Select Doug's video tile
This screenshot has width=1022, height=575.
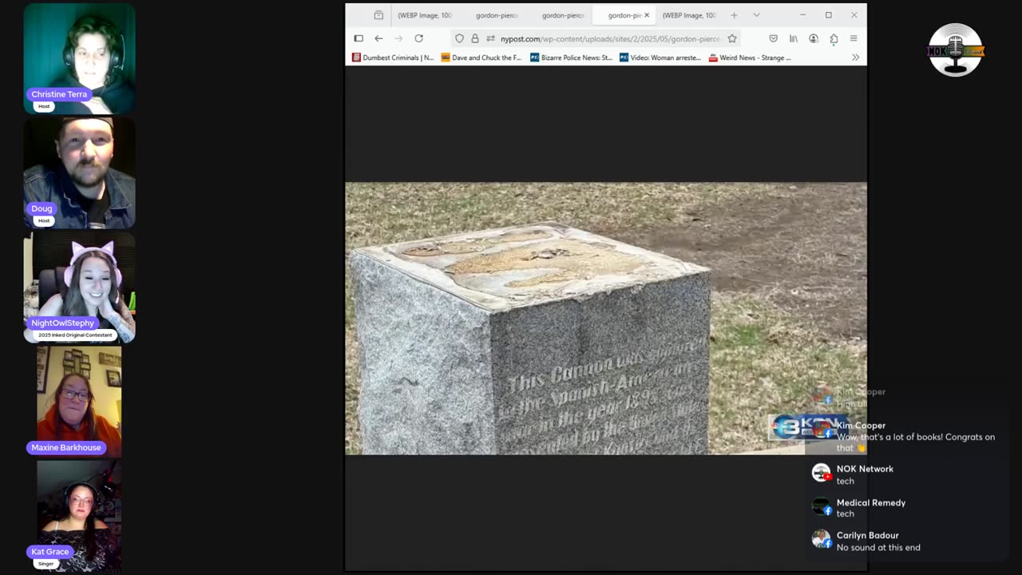(x=79, y=173)
